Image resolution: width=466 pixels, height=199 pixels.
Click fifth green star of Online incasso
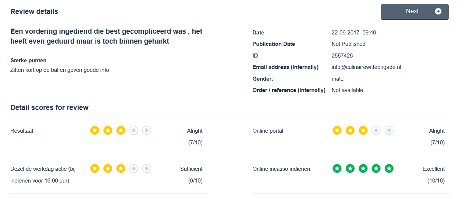coord(389,169)
